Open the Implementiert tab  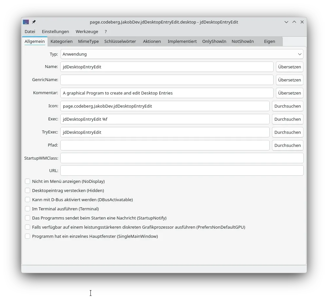182,41
